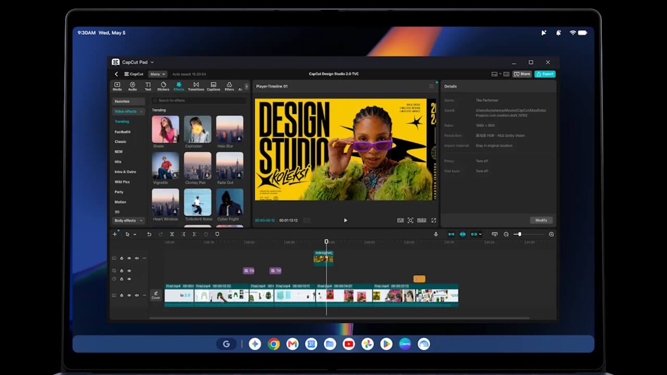Select the Shake effect thumbnail
The width and height of the screenshot is (667, 375).
165,129
